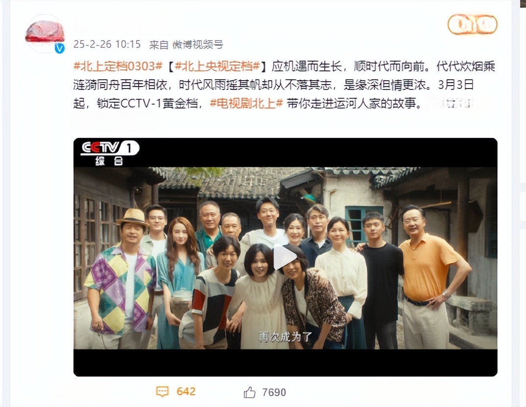The width and height of the screenshot is (526, 407).
Task: Open the poster's profile avatar
Action: (x=45, y=33)
